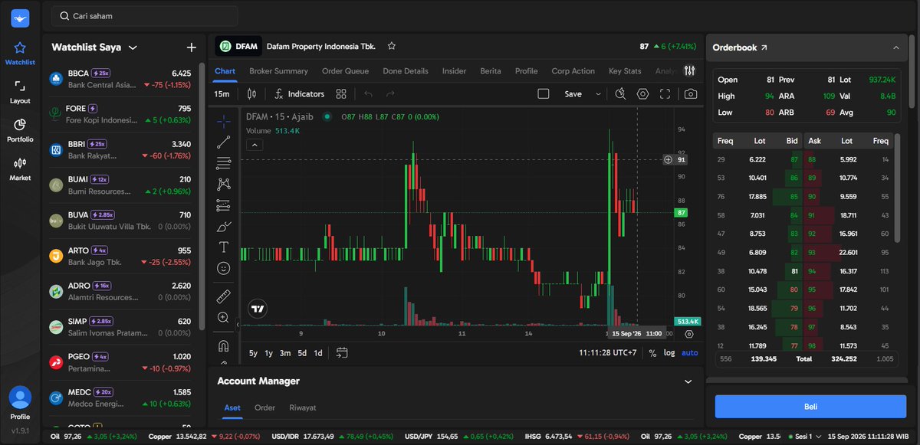
Task: Switch to Riwayat tab in Account Manager
Action: (303, 407)
